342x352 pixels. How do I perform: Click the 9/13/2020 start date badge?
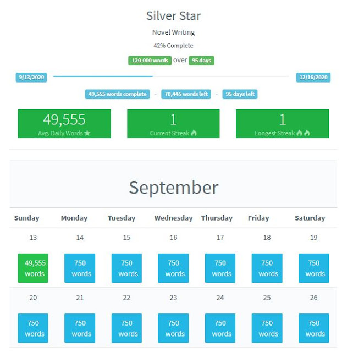[x=31, y=77]
